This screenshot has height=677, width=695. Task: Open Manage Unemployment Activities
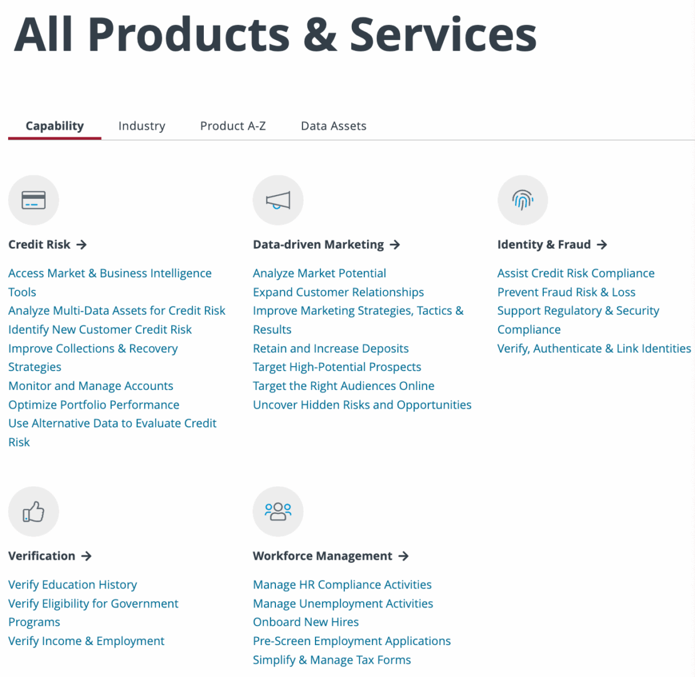tap(343, 603)
